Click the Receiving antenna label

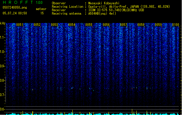pos(67,14)
